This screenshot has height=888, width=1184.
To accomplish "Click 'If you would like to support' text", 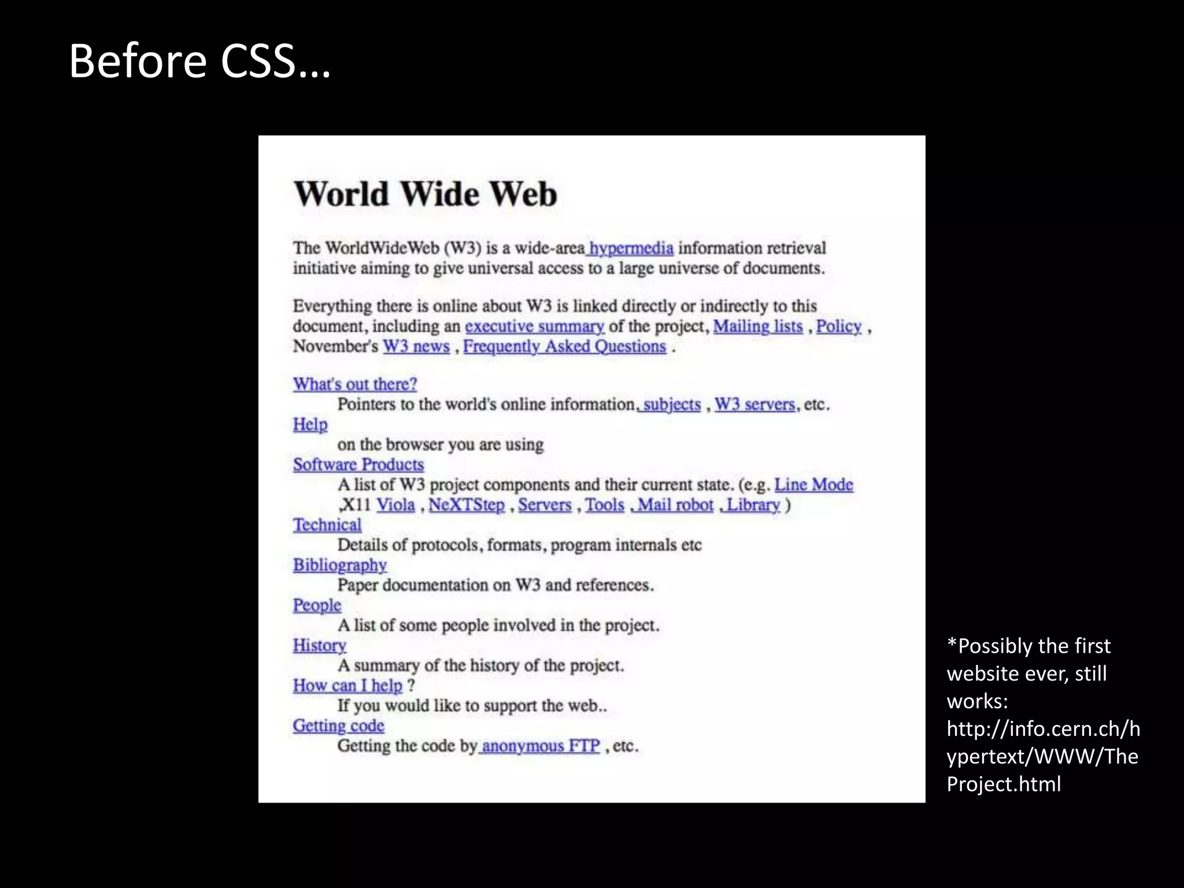I will [437, 706].
